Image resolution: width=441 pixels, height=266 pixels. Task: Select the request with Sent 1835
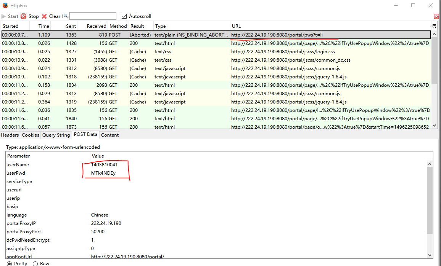click(216, 110)
